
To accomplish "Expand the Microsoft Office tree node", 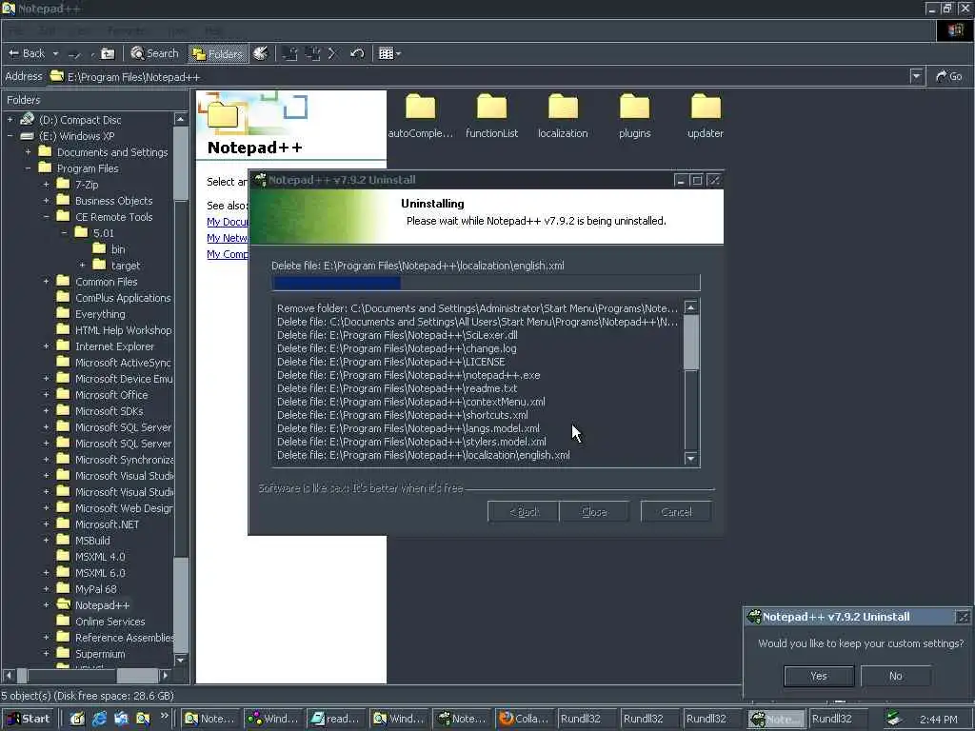I will [46, 395].
